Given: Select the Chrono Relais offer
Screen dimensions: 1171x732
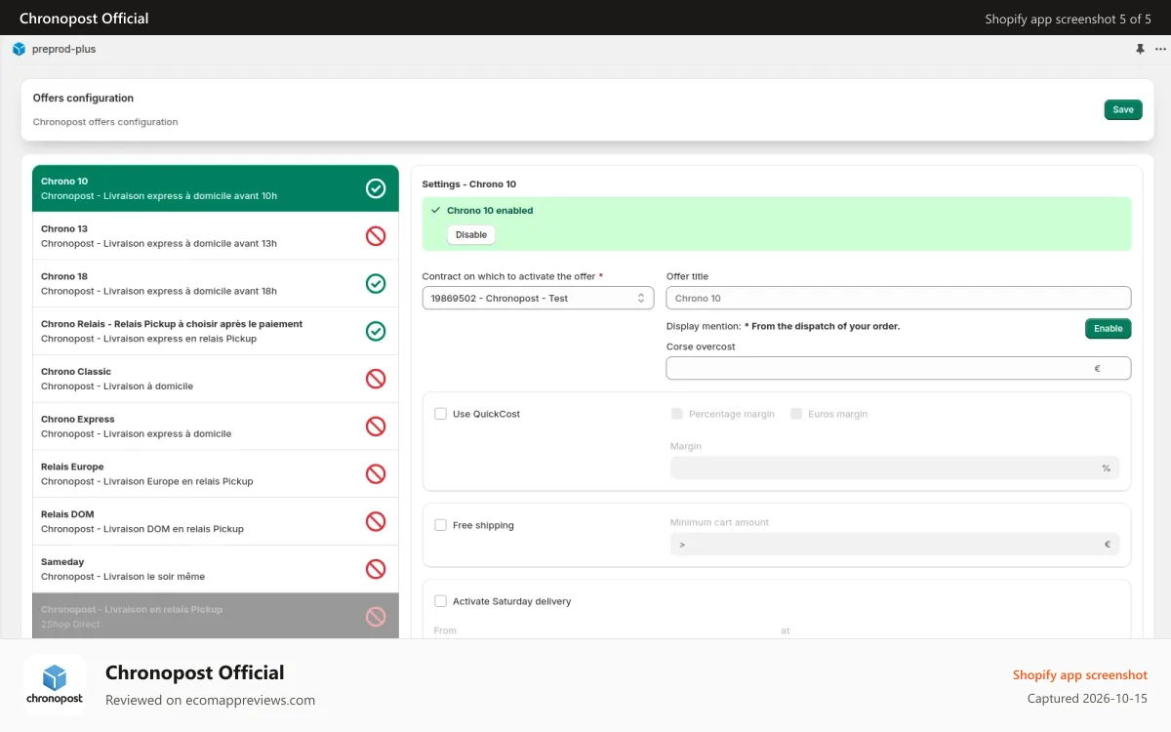Looking at the screenshot, I should (x=216, y=331).
